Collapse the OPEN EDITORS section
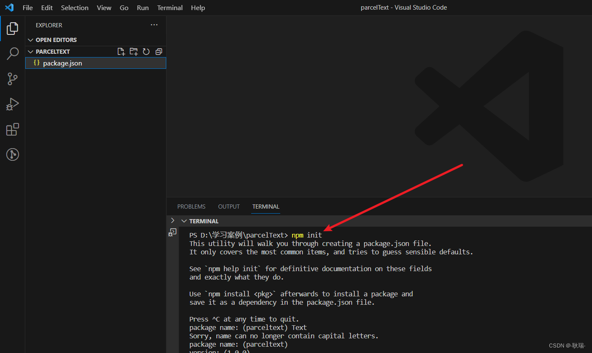The image size is (592, 353). (x=30, y=40)
